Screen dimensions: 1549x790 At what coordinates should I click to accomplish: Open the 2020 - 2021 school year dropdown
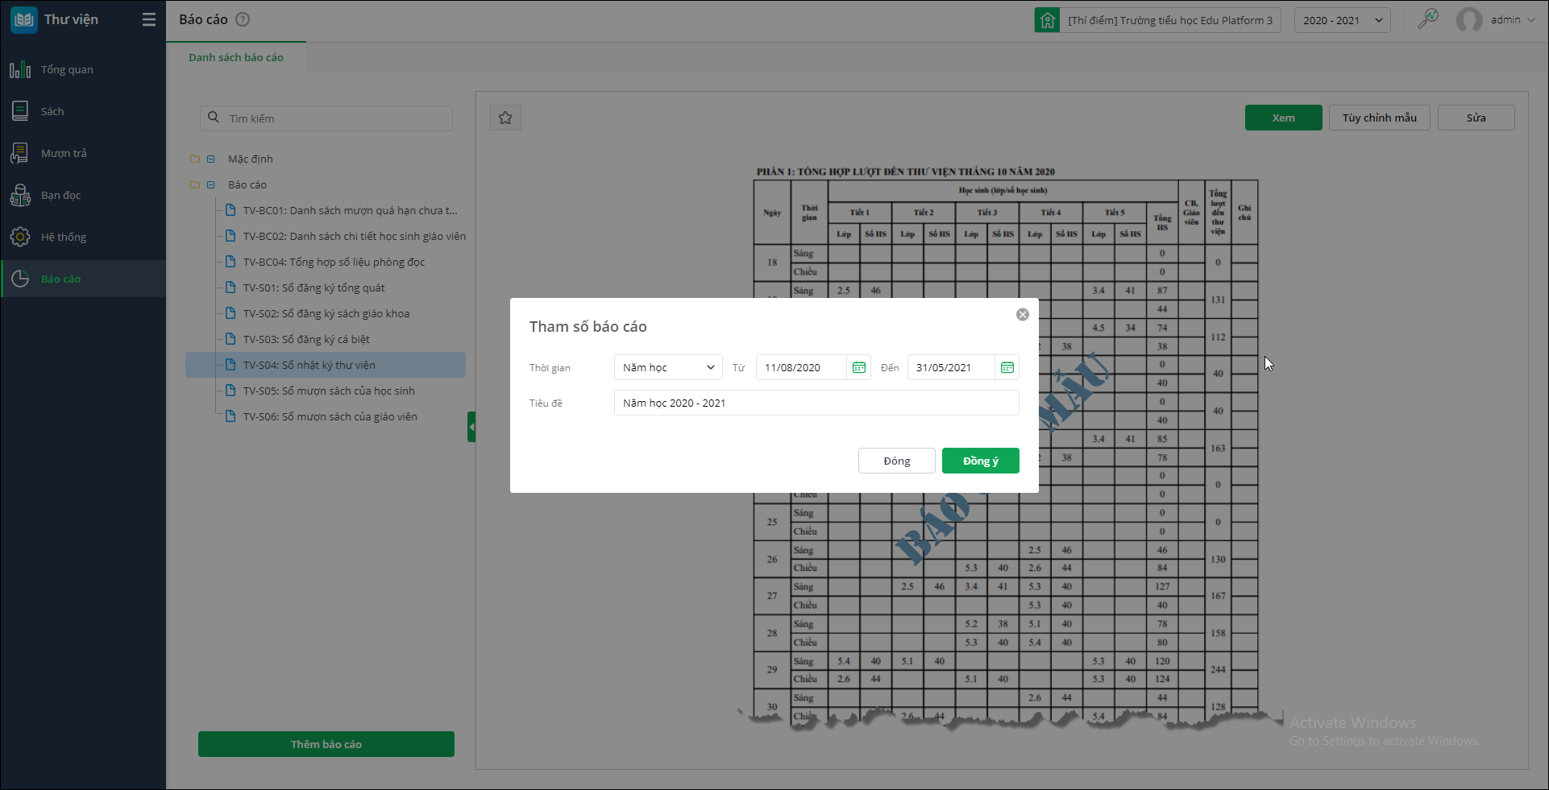click(x=1343, y=20)
